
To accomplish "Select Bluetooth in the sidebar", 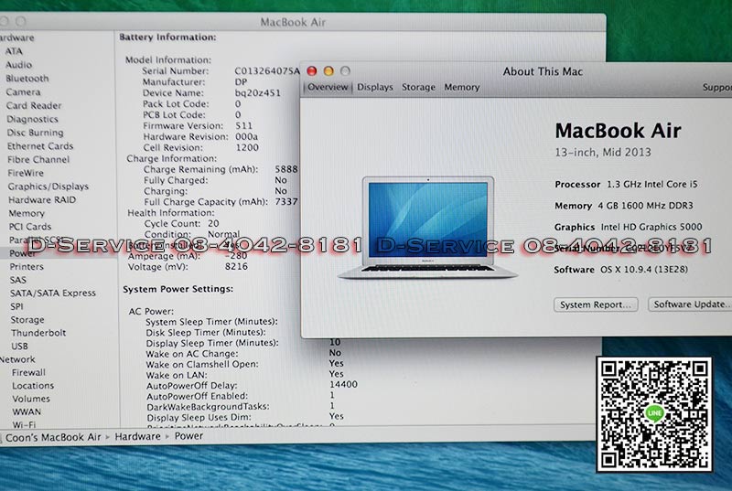I will (27, 79).
